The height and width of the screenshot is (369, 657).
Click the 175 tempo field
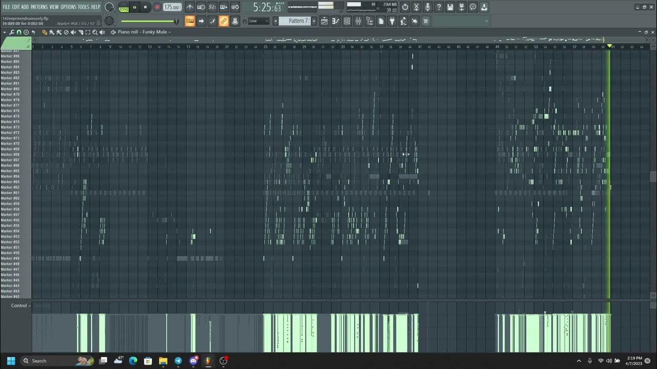tap(172, 7)
